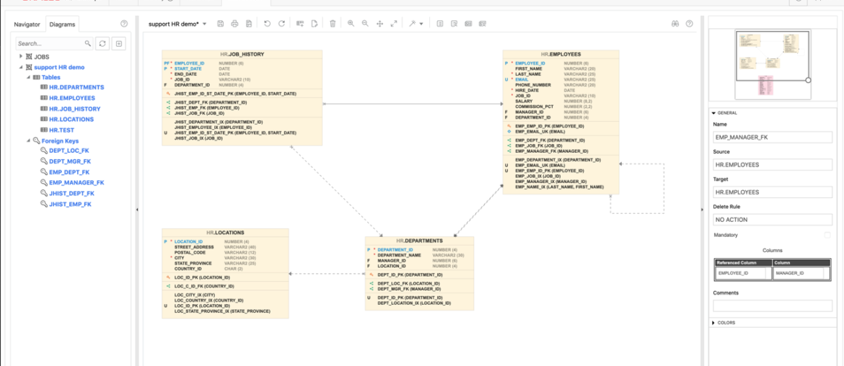Select HR.EMPLOYEES in the tree
The image size is (844, 366).
click(72, 99)
